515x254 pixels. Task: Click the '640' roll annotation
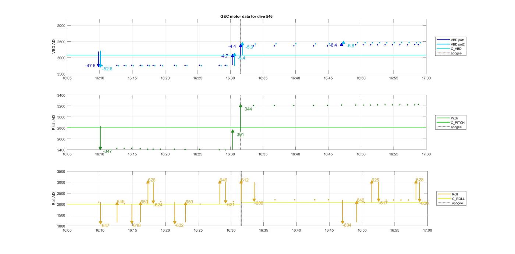360,200
